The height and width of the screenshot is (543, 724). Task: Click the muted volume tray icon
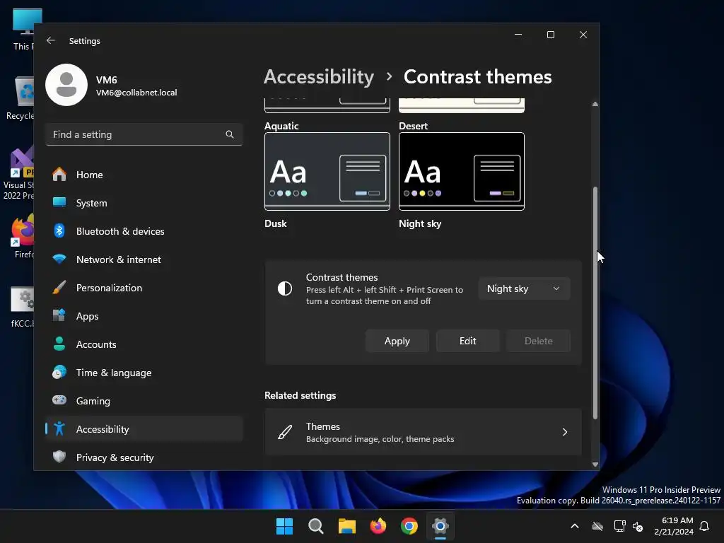638,526
